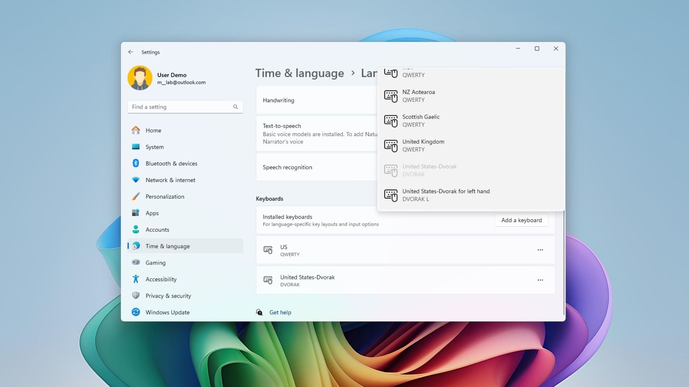The image size is (689, 387).
Task: Click keyboard icon next to Scottish Gaelic
Action: 391,121
